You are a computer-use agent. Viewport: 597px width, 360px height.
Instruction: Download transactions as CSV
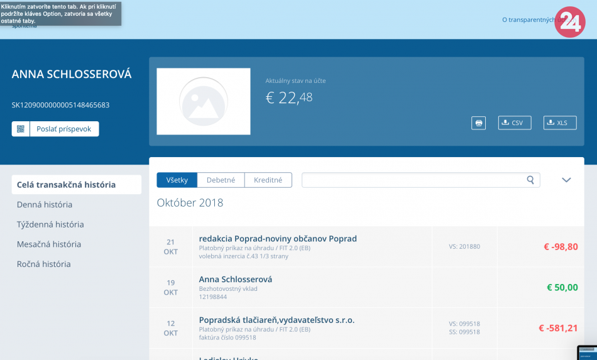(x=514, y=123)
